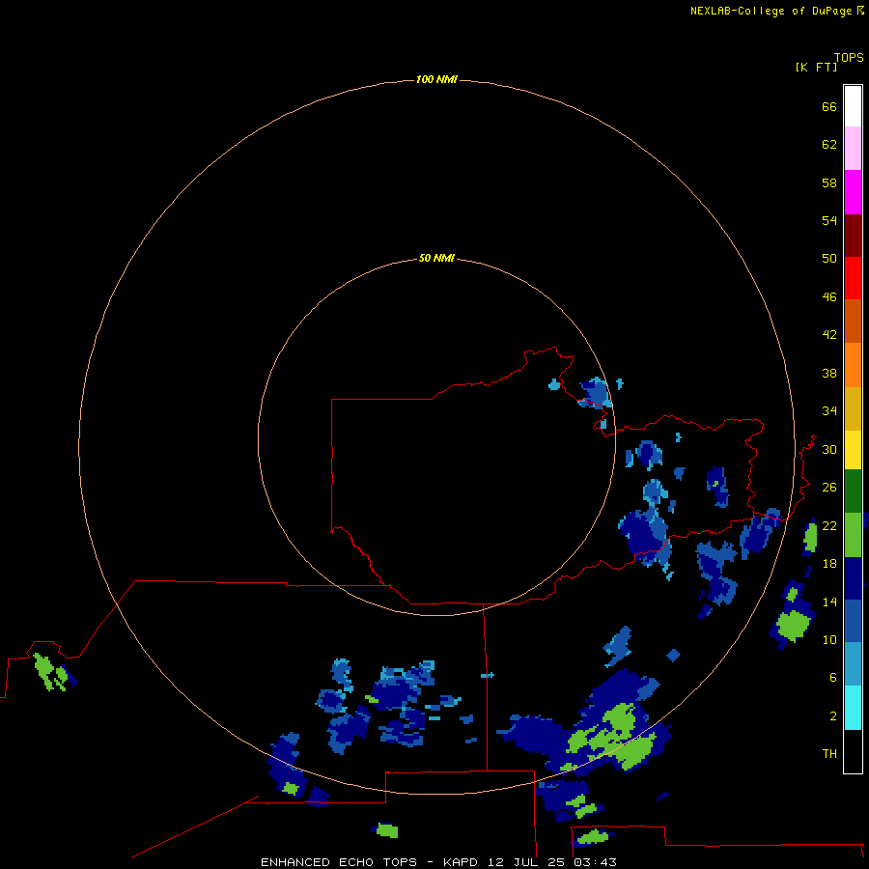The height and width of the screenshot is (869, 869).
Task: Click the 50 NMI range ring label
Action: pos(436,258)
